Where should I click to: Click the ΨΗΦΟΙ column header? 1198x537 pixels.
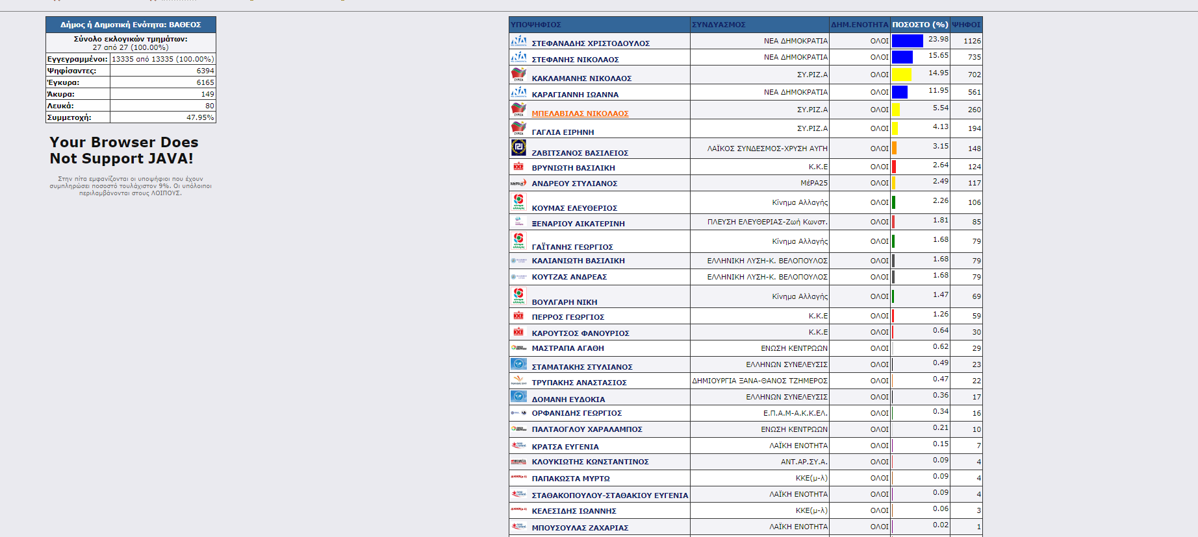pos(966,25)
